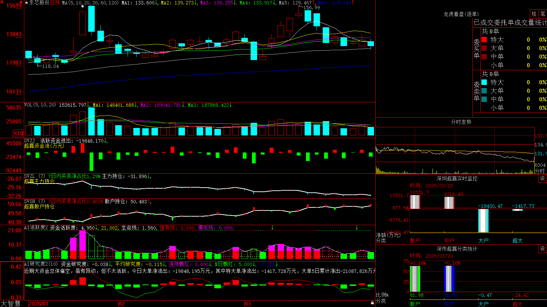Click the 龙虎看盘(逐单) panel title

pyautogui.click(x=461, y=14)
